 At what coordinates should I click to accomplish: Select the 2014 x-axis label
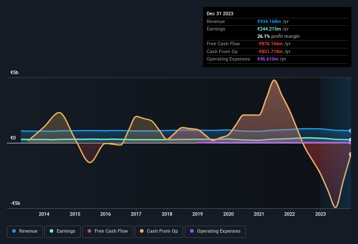click(x=44, y=214)
